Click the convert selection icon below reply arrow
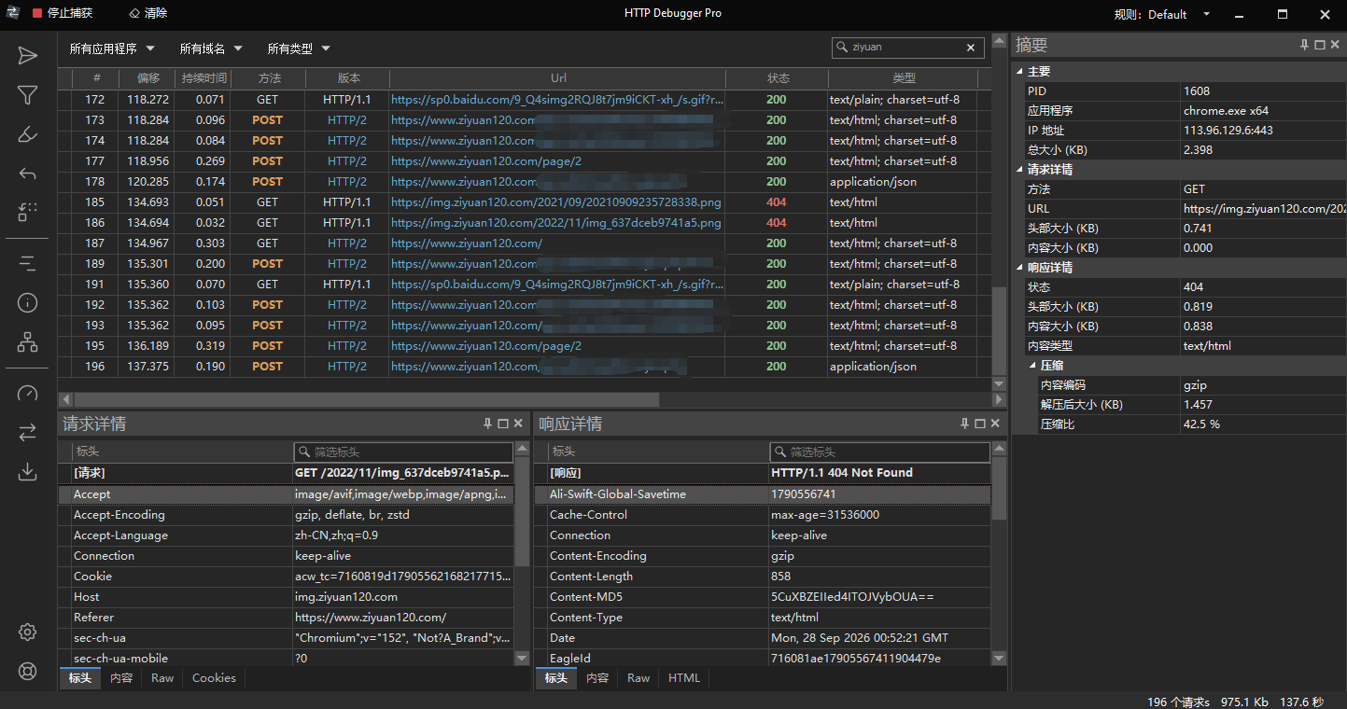The height and width of the screenshot is (709, 1347). click(x=28, y=213)
